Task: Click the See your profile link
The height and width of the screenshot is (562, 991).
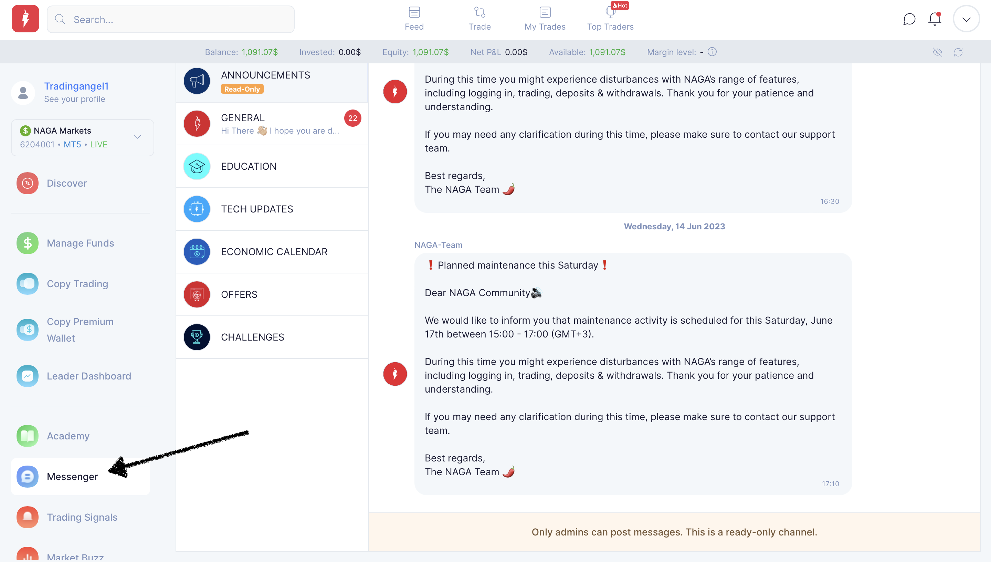Action: 74,99
